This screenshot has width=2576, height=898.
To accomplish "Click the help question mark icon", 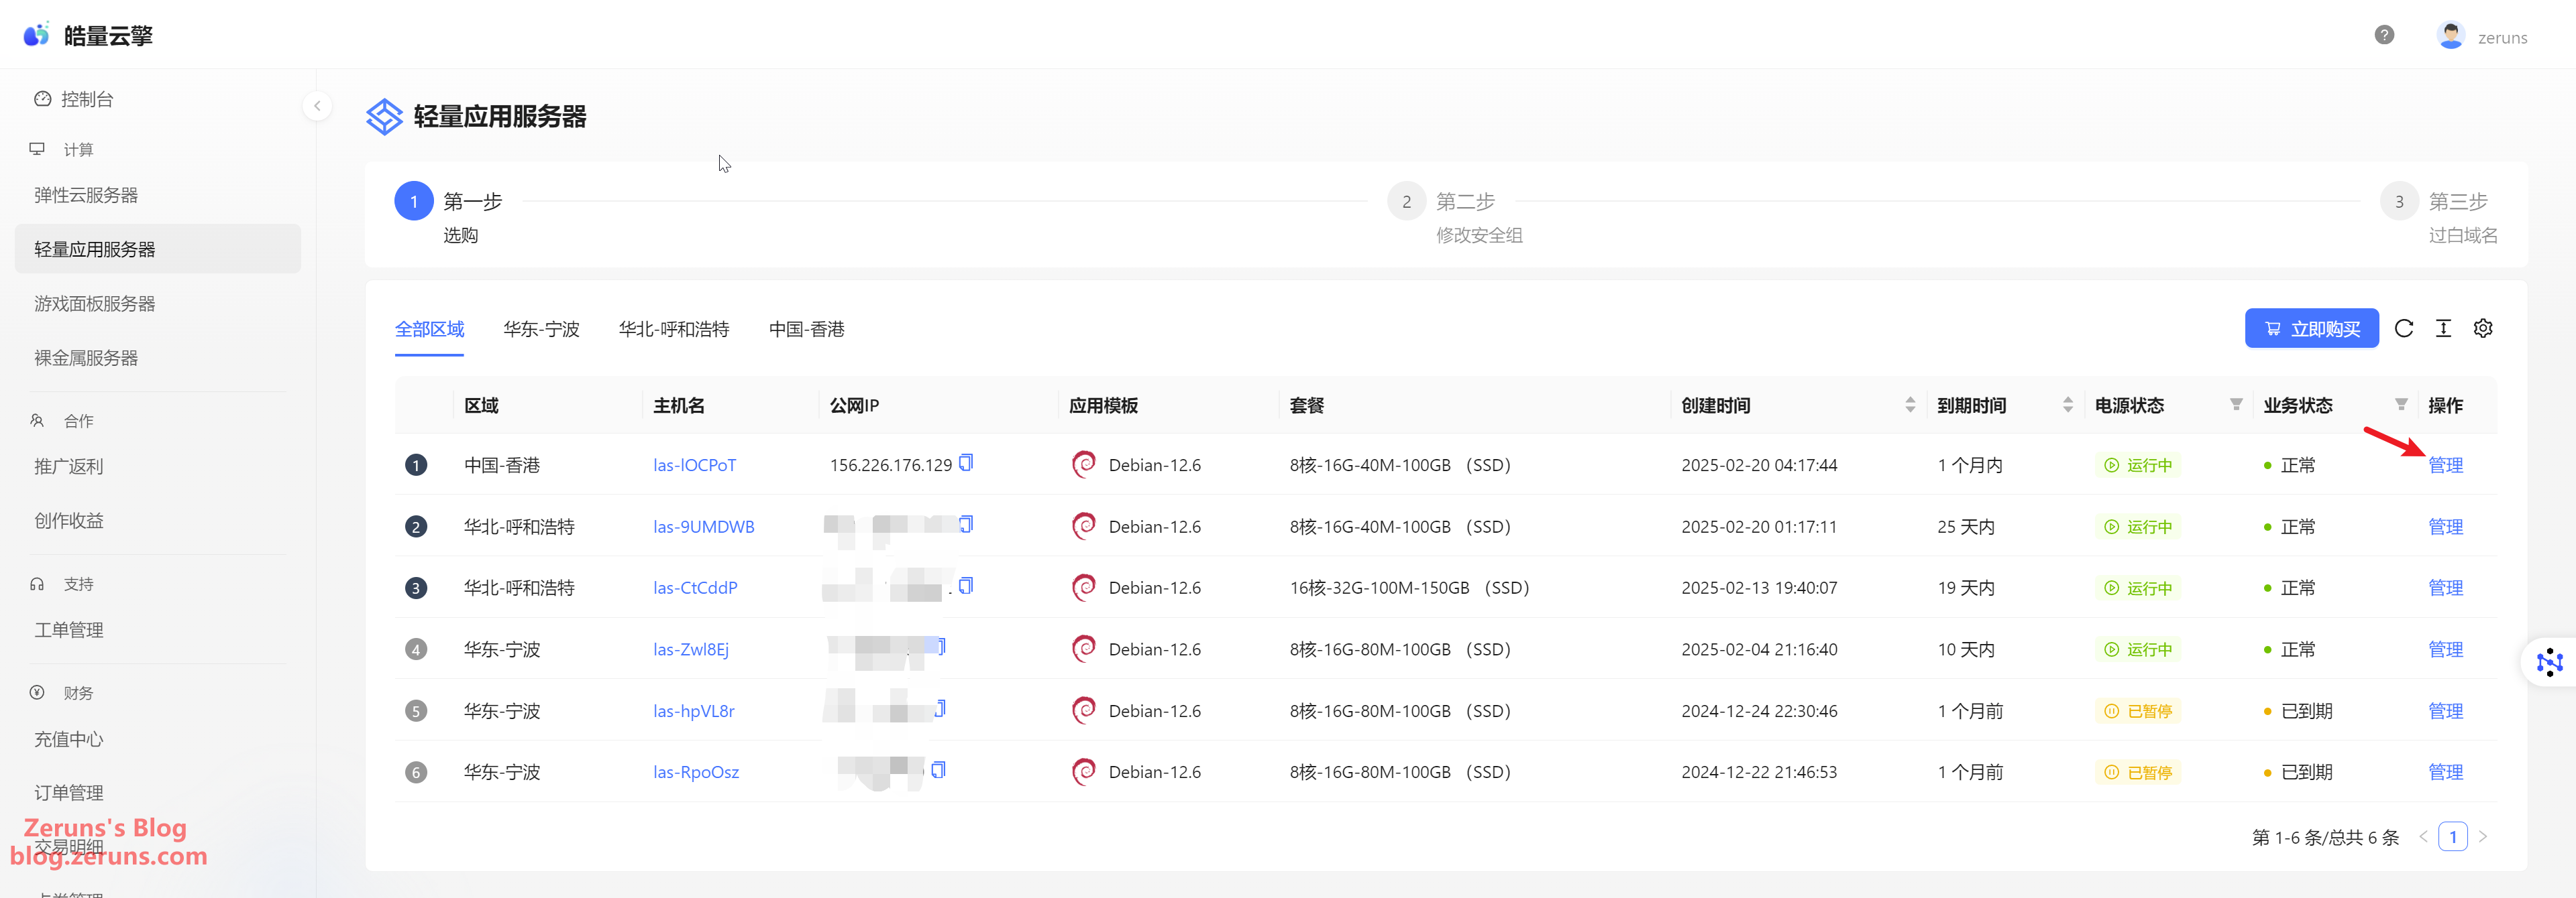I will (2384, 35).
